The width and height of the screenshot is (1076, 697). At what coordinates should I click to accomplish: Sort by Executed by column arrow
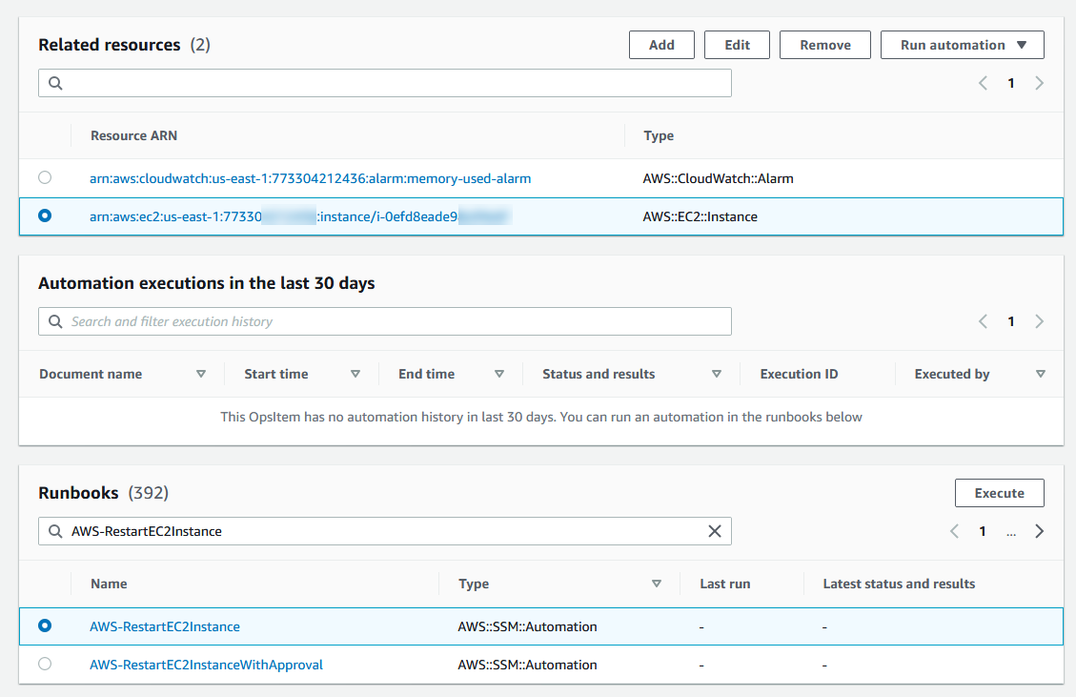pyautogui.click(x=1041, y=375)
